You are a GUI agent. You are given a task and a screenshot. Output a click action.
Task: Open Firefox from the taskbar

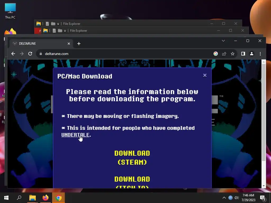coord(46,198)
